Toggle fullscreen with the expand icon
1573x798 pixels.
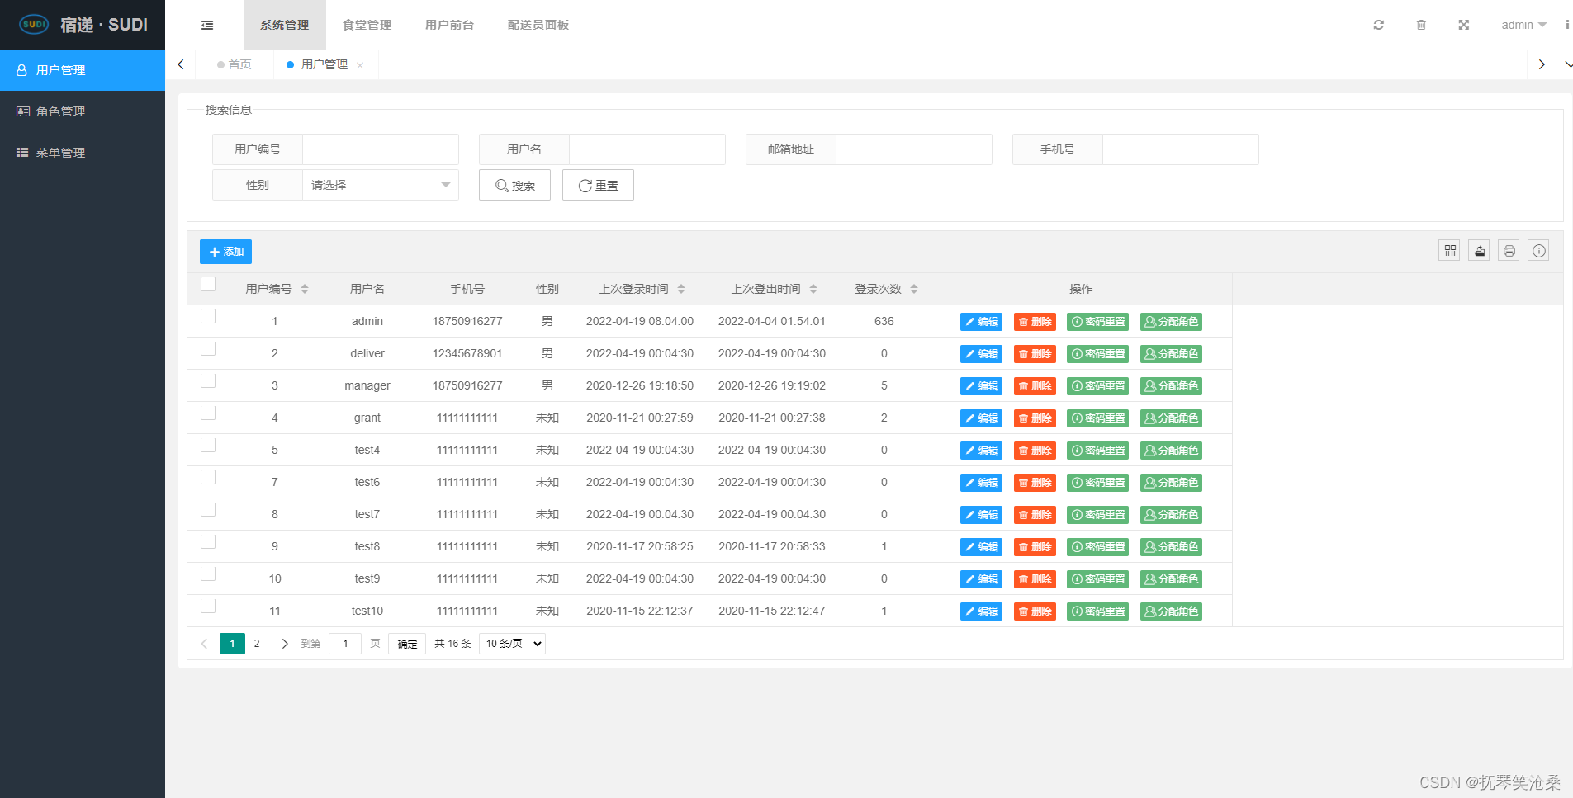pos(1463,25)
